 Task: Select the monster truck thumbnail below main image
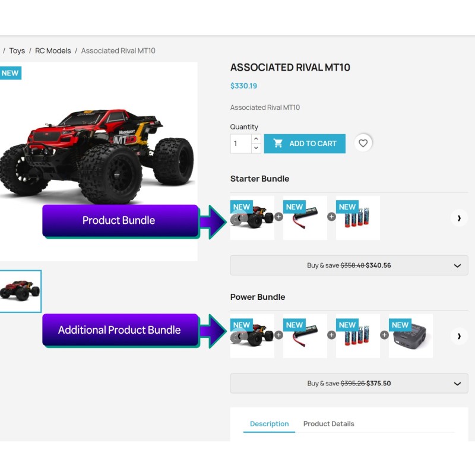(x=20, y=291)
